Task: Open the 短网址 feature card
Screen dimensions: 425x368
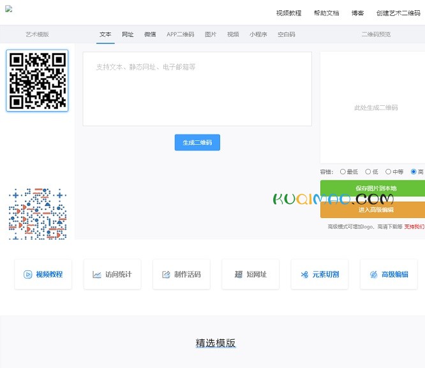Action: point(250,274)
